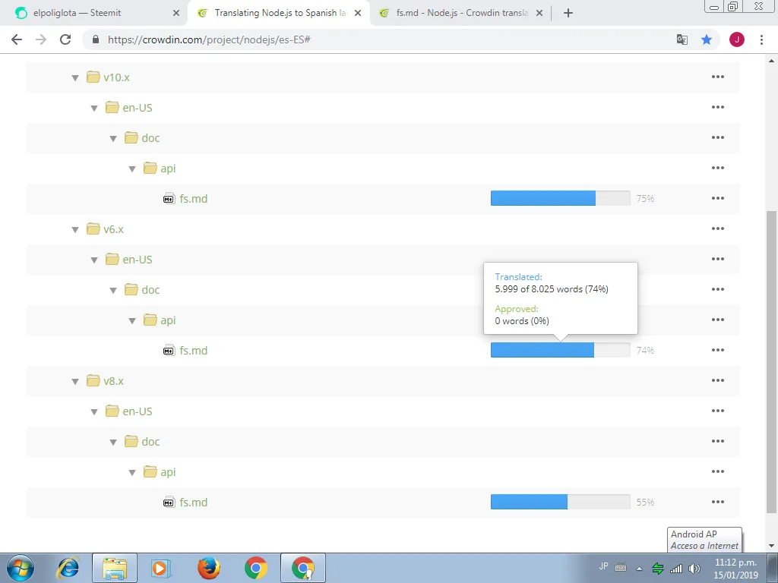Open Windows Media Player from taskbar

click(x=161, y=568)
